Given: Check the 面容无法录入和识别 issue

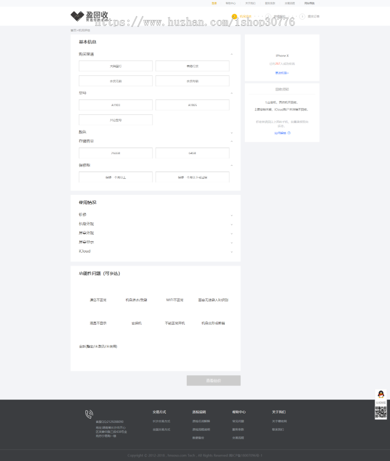Looking at the screenshot, I should 213,300.
